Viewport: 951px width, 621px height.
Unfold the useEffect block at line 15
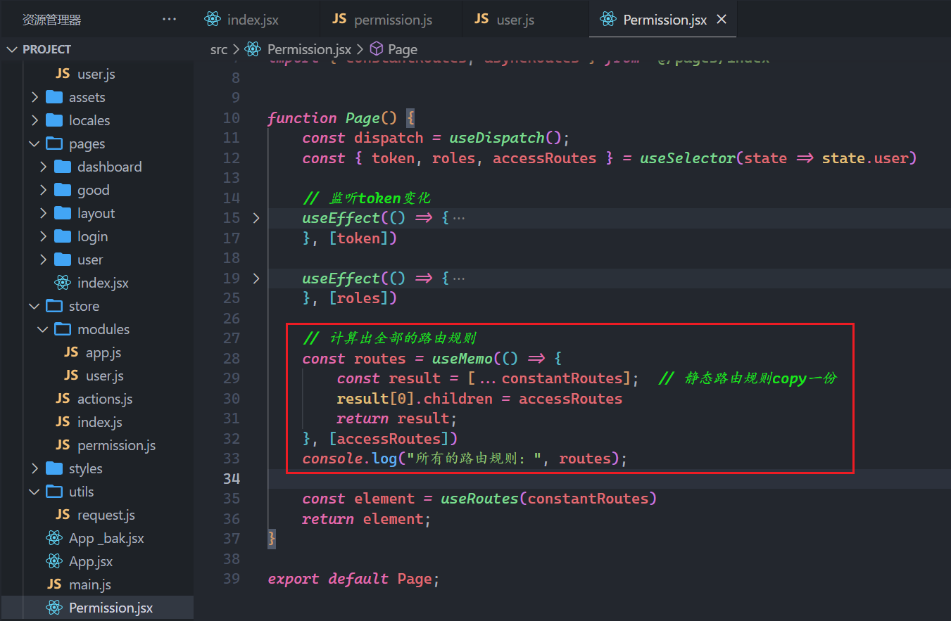click(x=256, y=218)
